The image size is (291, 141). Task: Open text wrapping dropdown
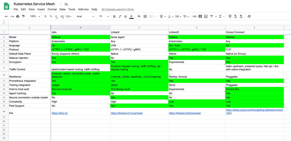pyautogui.click(x=178, y=16)
